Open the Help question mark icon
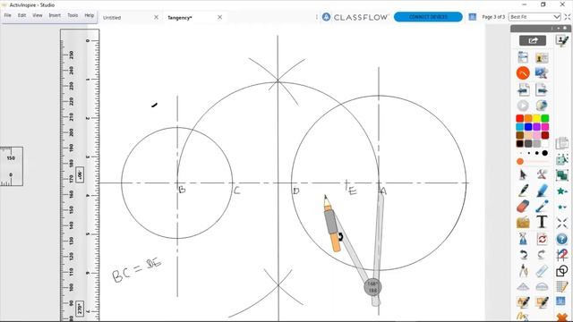The image size is (573, 322). click(561, 239)
